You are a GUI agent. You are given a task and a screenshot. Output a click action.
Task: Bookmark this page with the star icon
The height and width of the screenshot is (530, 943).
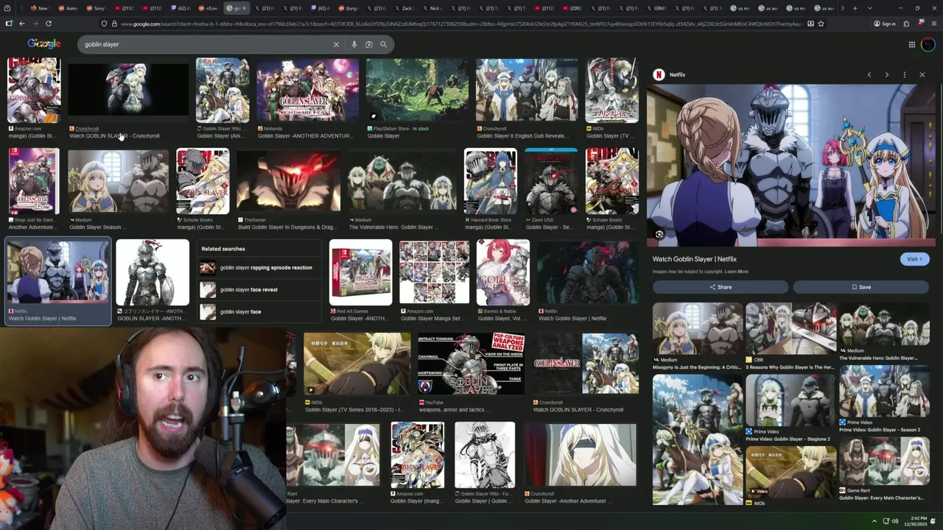coord(821,24)
